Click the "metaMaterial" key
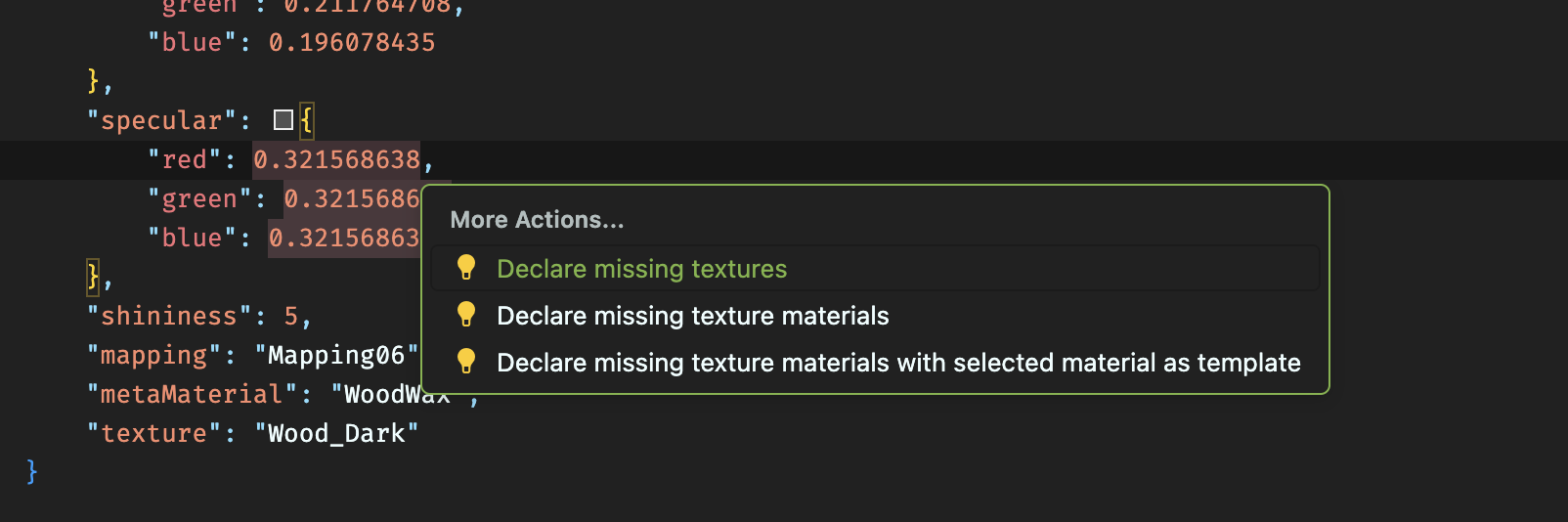1568x522 pixels. click(192, 394)
